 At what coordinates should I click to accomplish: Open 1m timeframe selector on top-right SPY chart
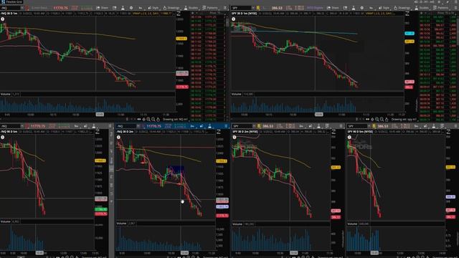pyautogui.click(x=371, y=8)
